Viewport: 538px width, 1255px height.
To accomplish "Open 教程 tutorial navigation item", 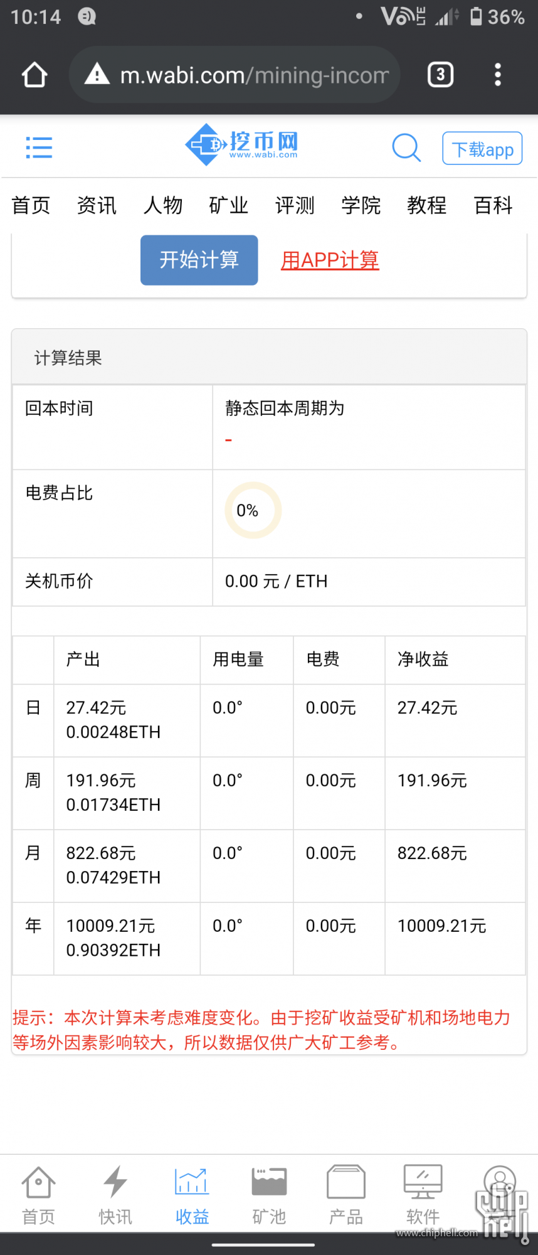I will 427,205.
